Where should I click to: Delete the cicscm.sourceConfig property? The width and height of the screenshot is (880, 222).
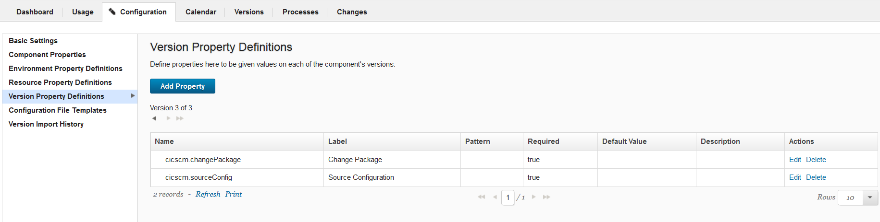[816, 177]
